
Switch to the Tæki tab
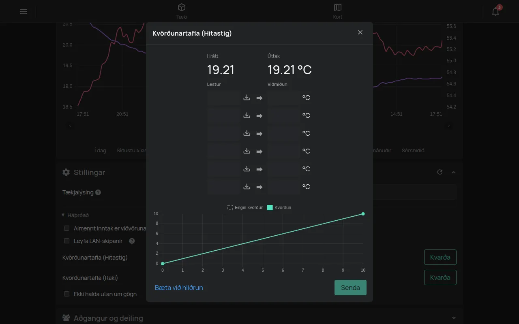point(182,11)
